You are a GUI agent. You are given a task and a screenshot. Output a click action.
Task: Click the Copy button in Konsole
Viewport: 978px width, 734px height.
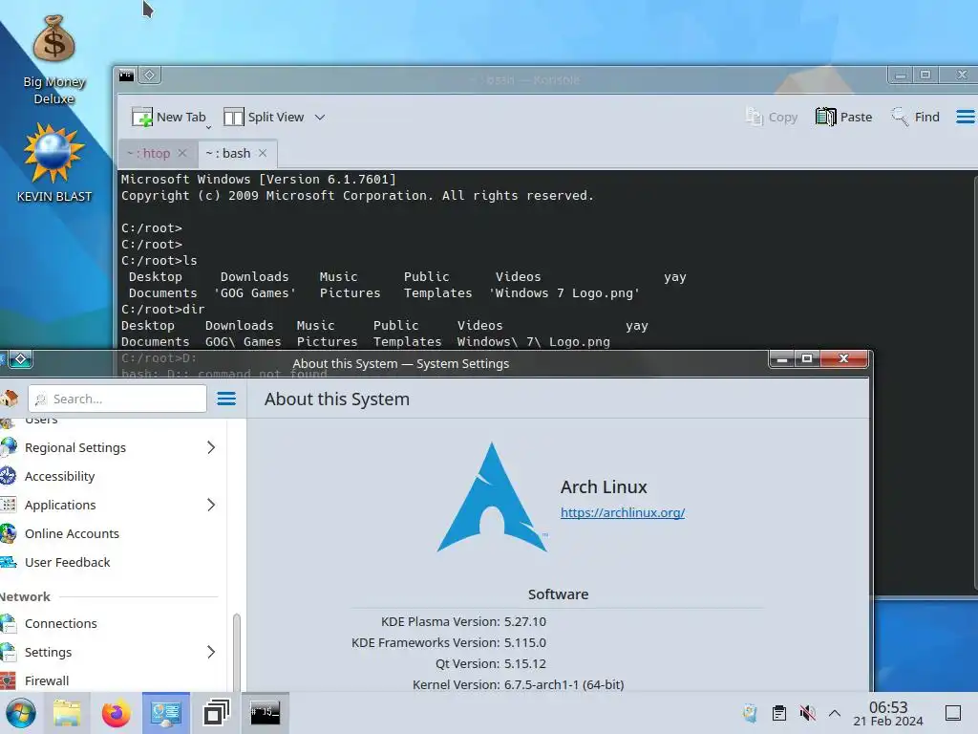pyautogui.click(x=772, y=117)
